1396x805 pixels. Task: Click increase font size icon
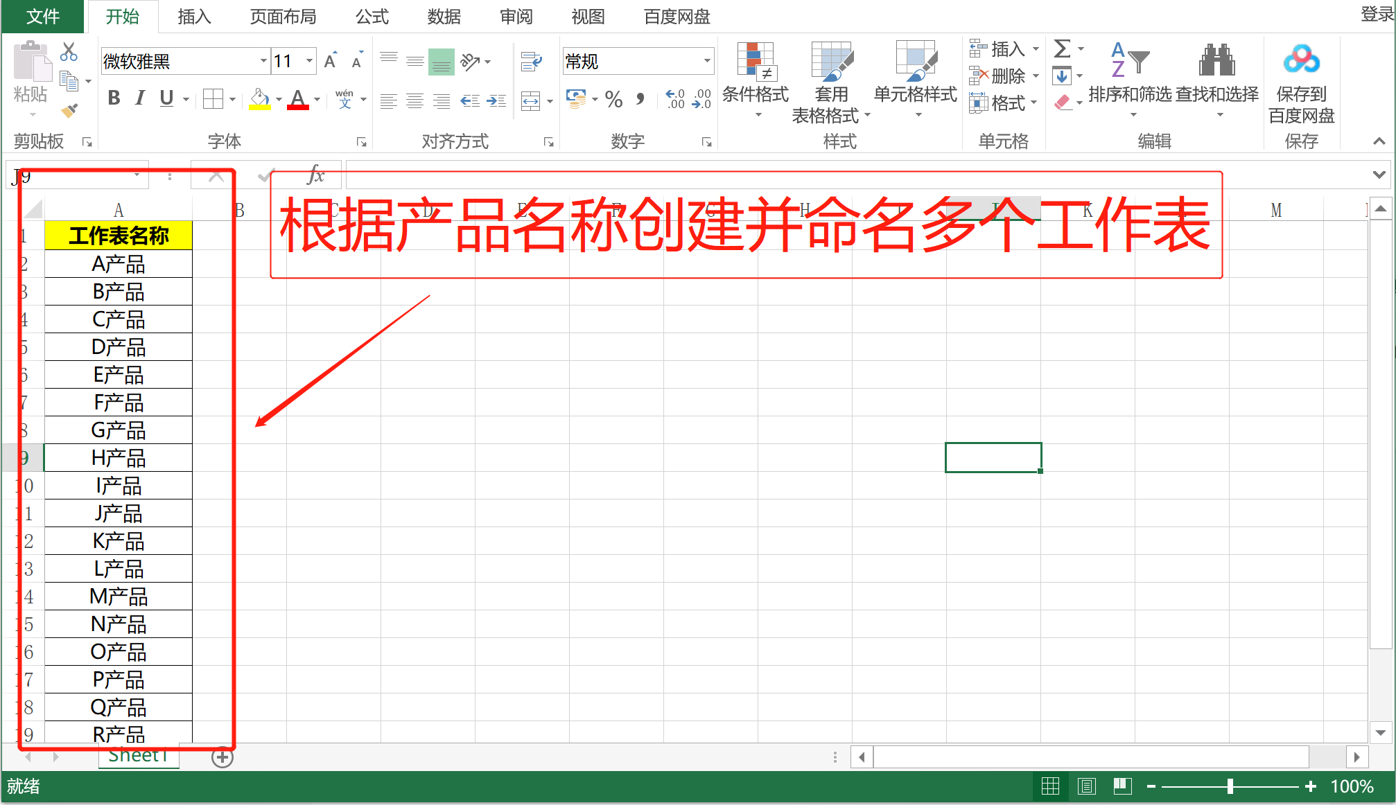(x=331, y=60)
